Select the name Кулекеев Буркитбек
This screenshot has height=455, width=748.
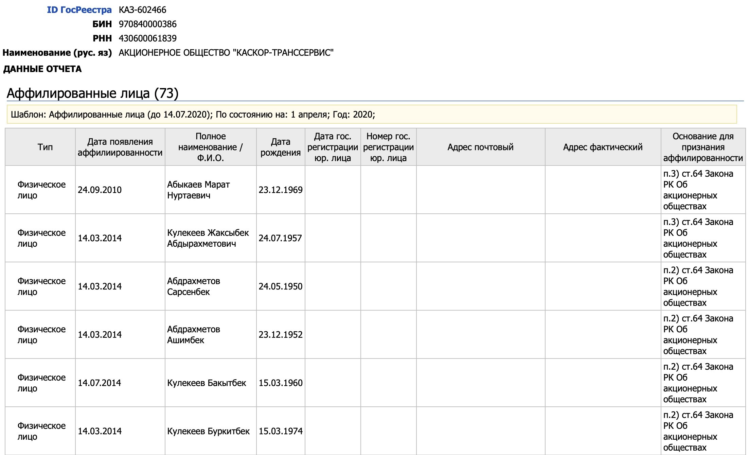pyautogui.click(x=208, y=431)
